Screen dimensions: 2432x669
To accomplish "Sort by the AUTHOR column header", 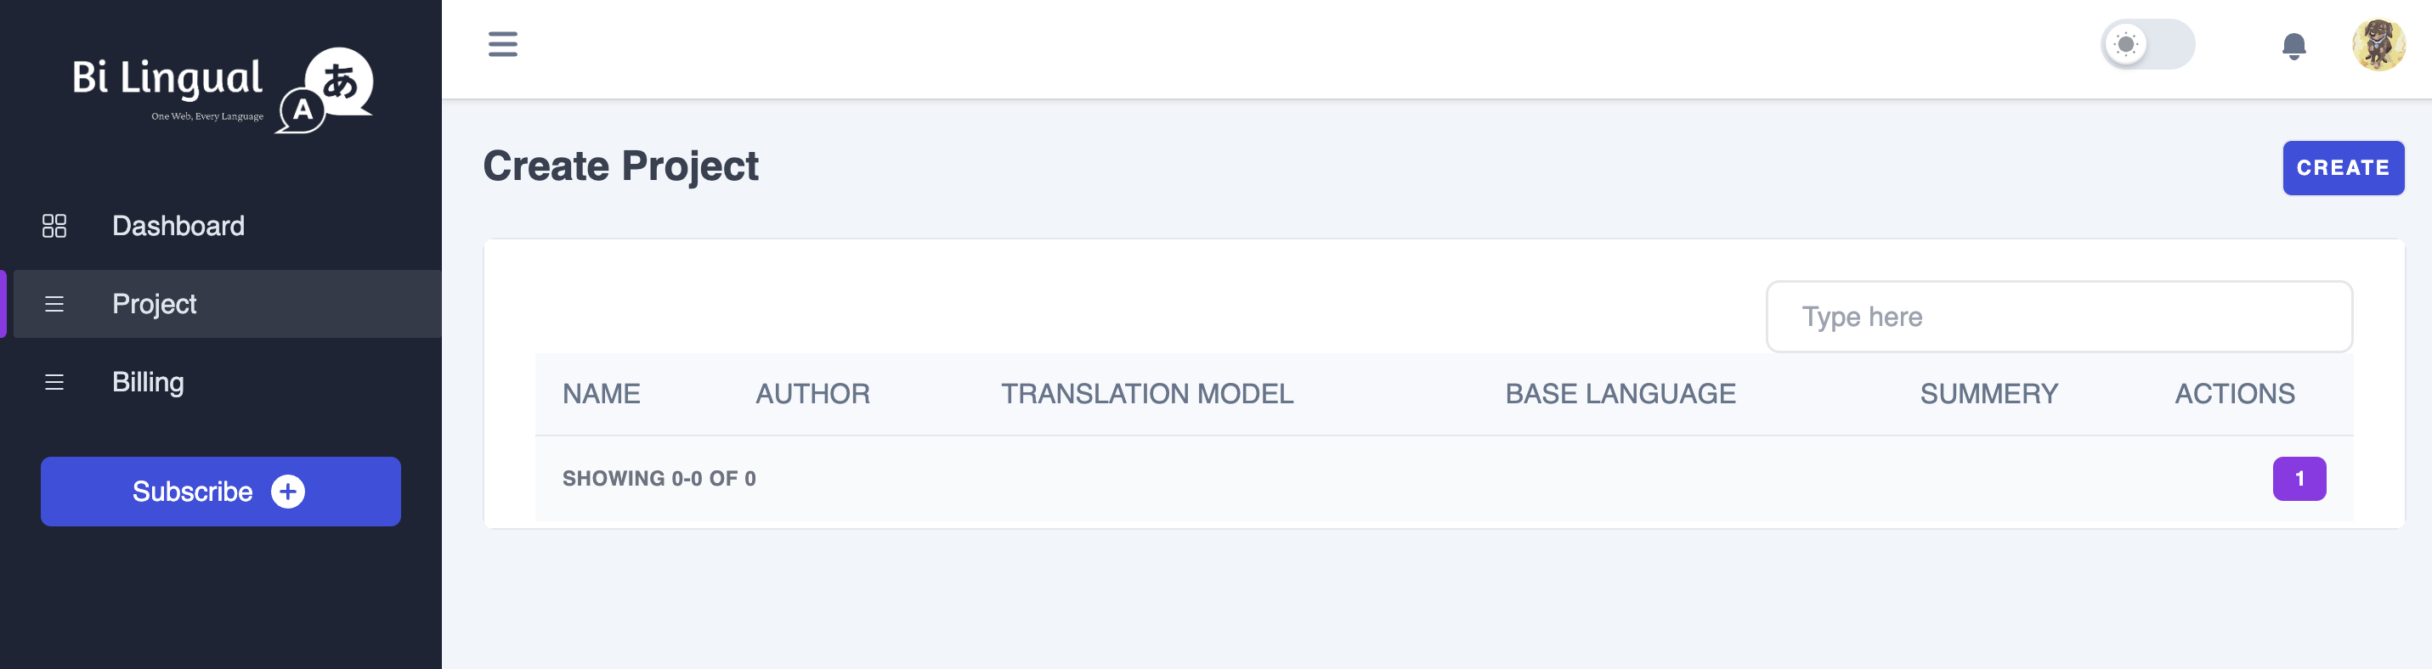I will [813, 393].
